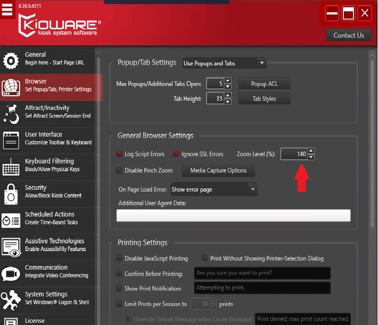378x325 pixels.
Task: Open Communication video camera icon
Action: (x=11, y=273)
